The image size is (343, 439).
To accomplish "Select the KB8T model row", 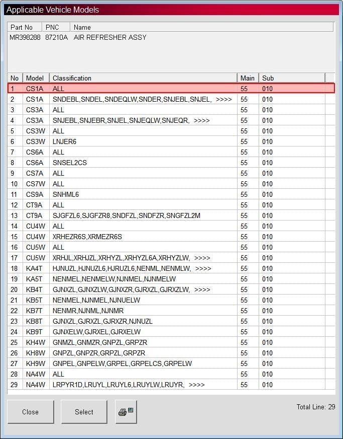I will tap(171, 321).
